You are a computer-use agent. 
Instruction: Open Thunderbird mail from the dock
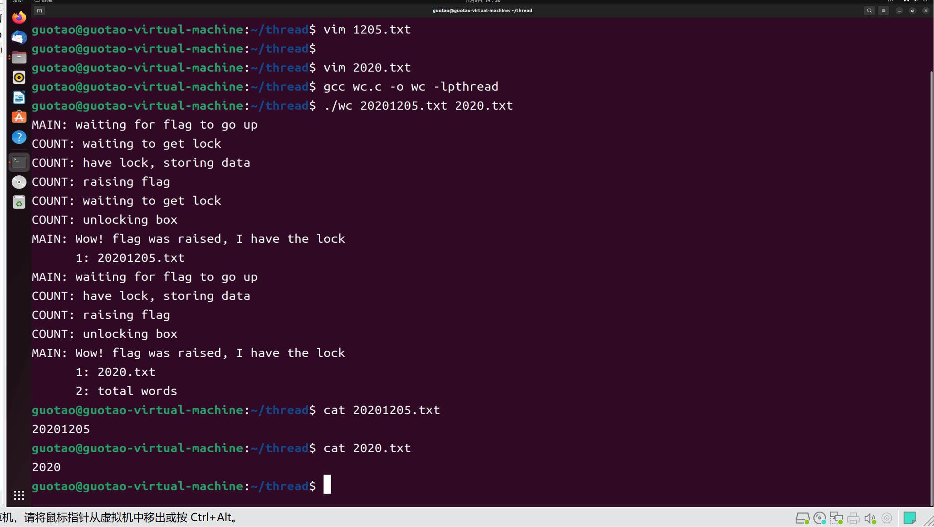point(19,38)
